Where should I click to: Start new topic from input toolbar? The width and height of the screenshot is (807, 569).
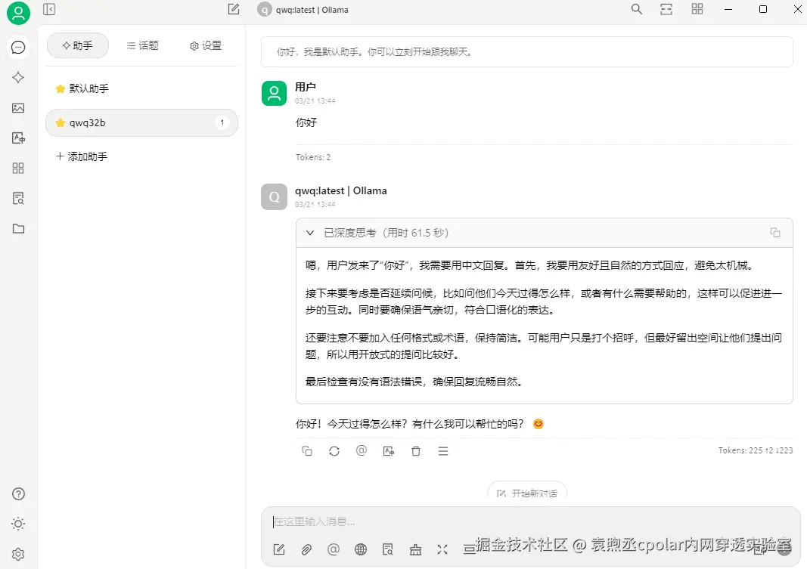(279, 549)
